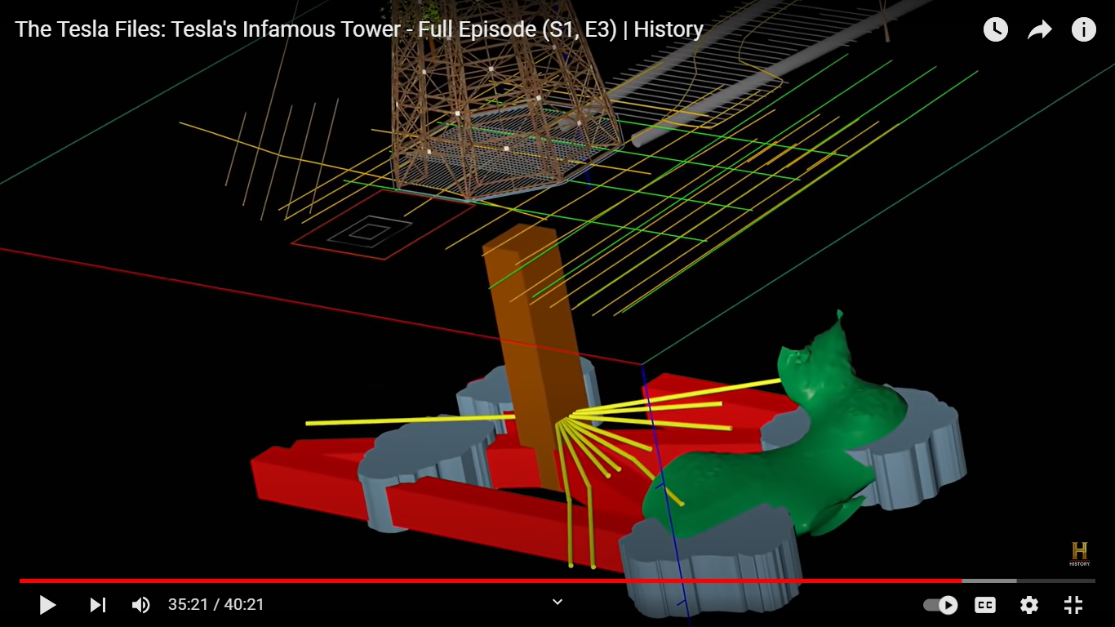Toggle closed captions CC button
Screen dimensions: 1115x627
pyautogui.click(x=985, y=605)
